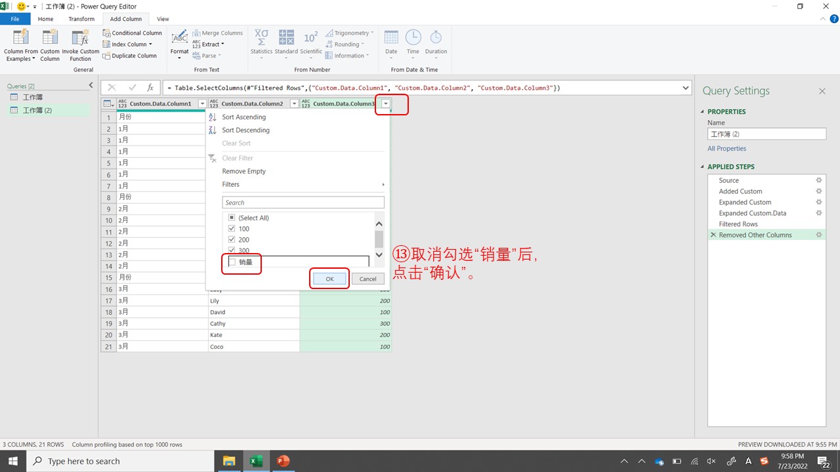Open Custom.Data.Column1 filter dropdown
840x472 pixels.
202,104
